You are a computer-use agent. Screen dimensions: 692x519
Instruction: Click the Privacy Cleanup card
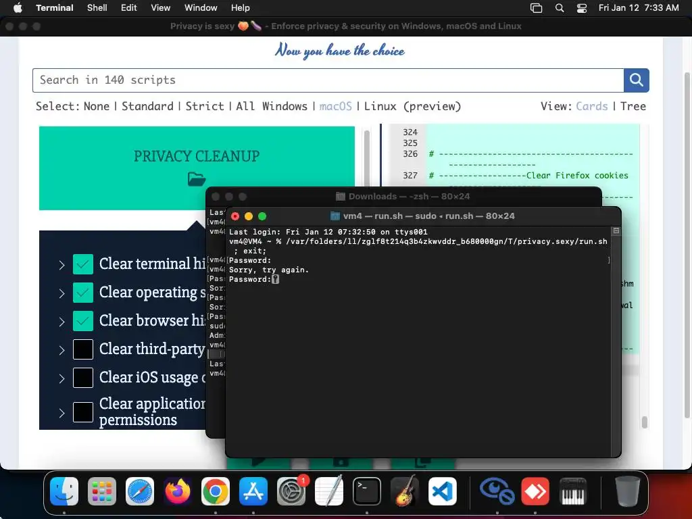point(197,168)
